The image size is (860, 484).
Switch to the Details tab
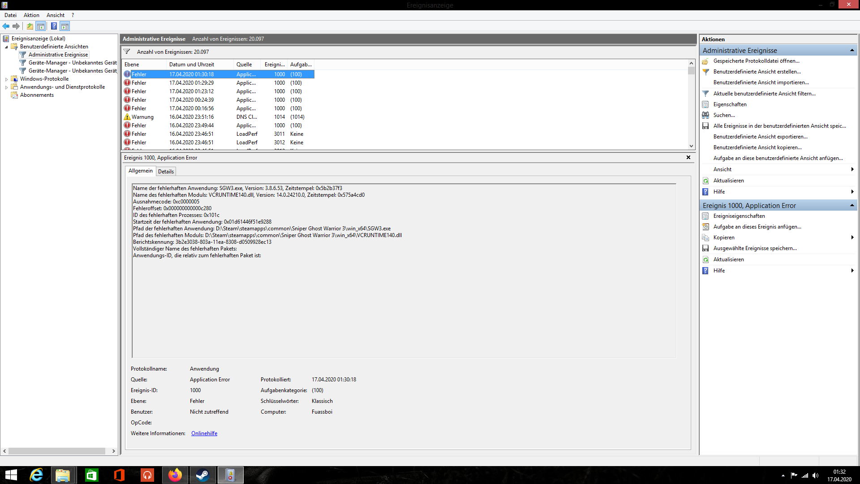pos(166,171)
